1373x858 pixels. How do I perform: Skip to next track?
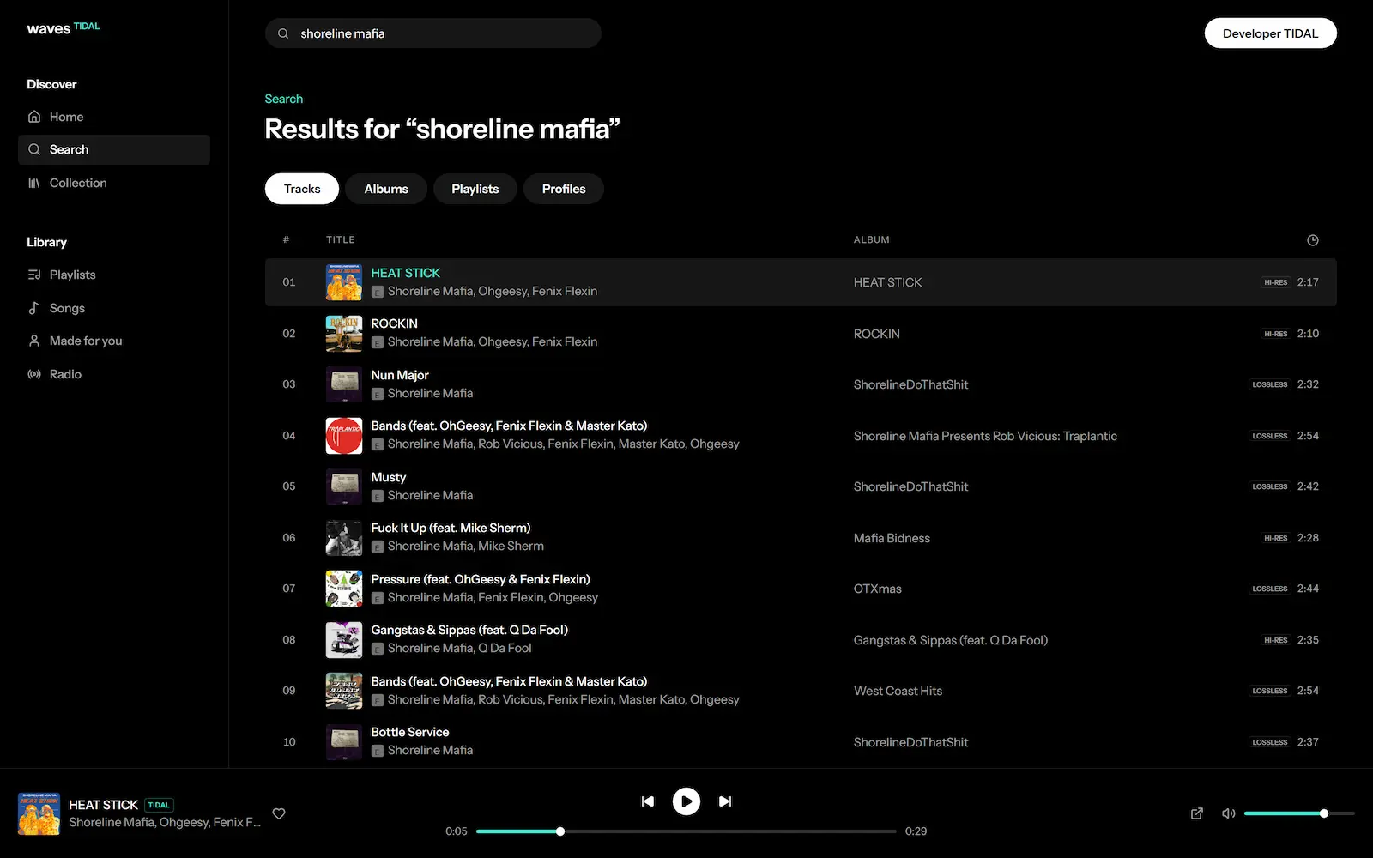[x=725, y=801]
